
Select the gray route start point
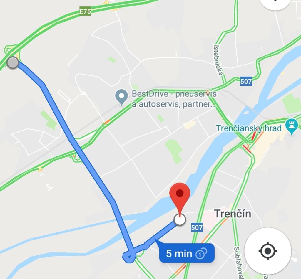pos(13,62)
